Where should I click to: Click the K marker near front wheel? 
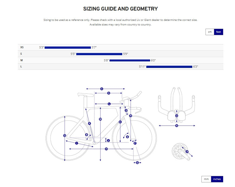point(120,122)
